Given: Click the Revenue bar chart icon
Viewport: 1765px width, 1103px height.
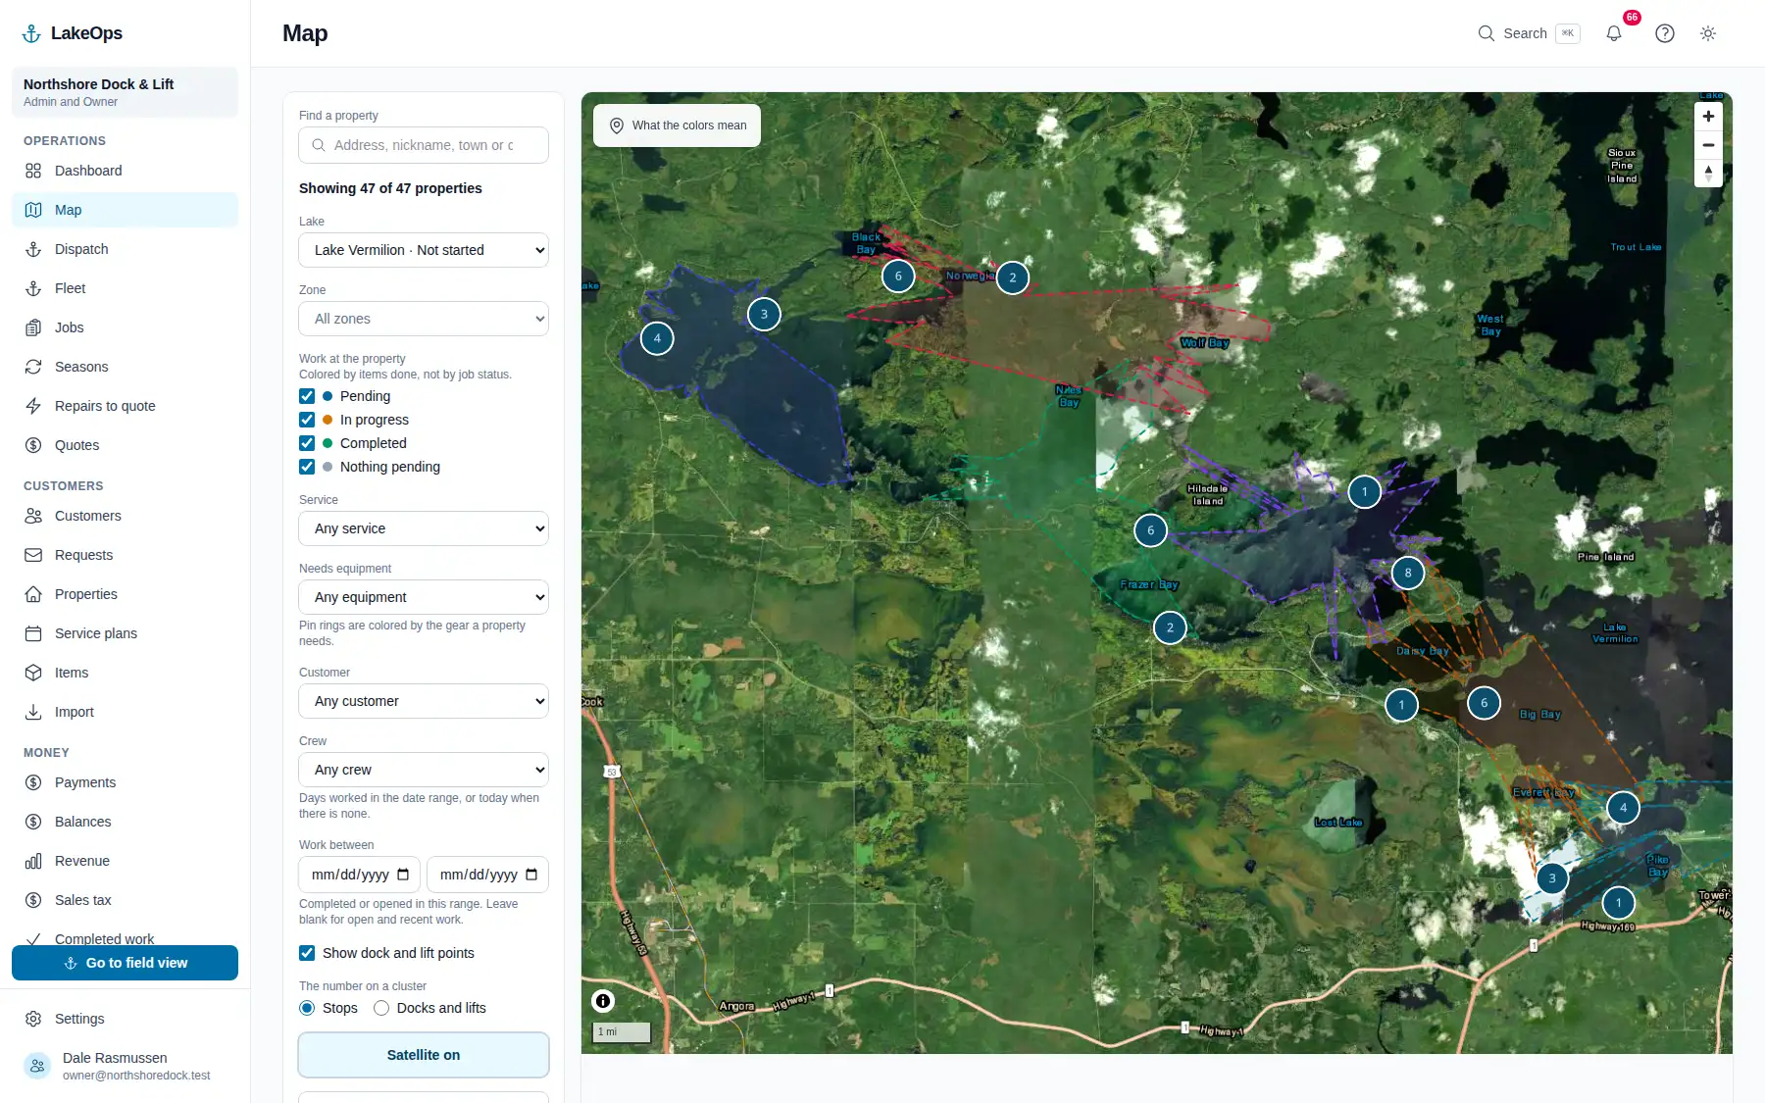Looking at the screenshot, I should 33,861.
